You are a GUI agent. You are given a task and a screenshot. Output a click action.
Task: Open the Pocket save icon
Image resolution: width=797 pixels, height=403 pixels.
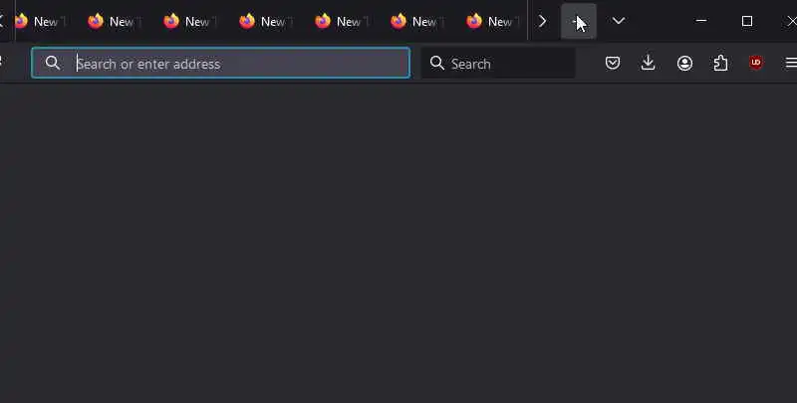click(613, 63)
